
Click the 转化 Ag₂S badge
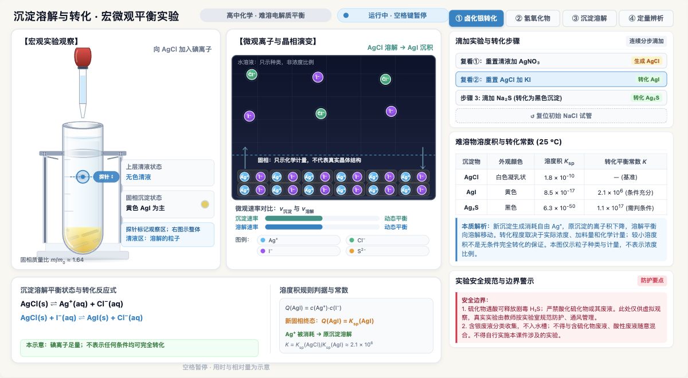[647, 98]
